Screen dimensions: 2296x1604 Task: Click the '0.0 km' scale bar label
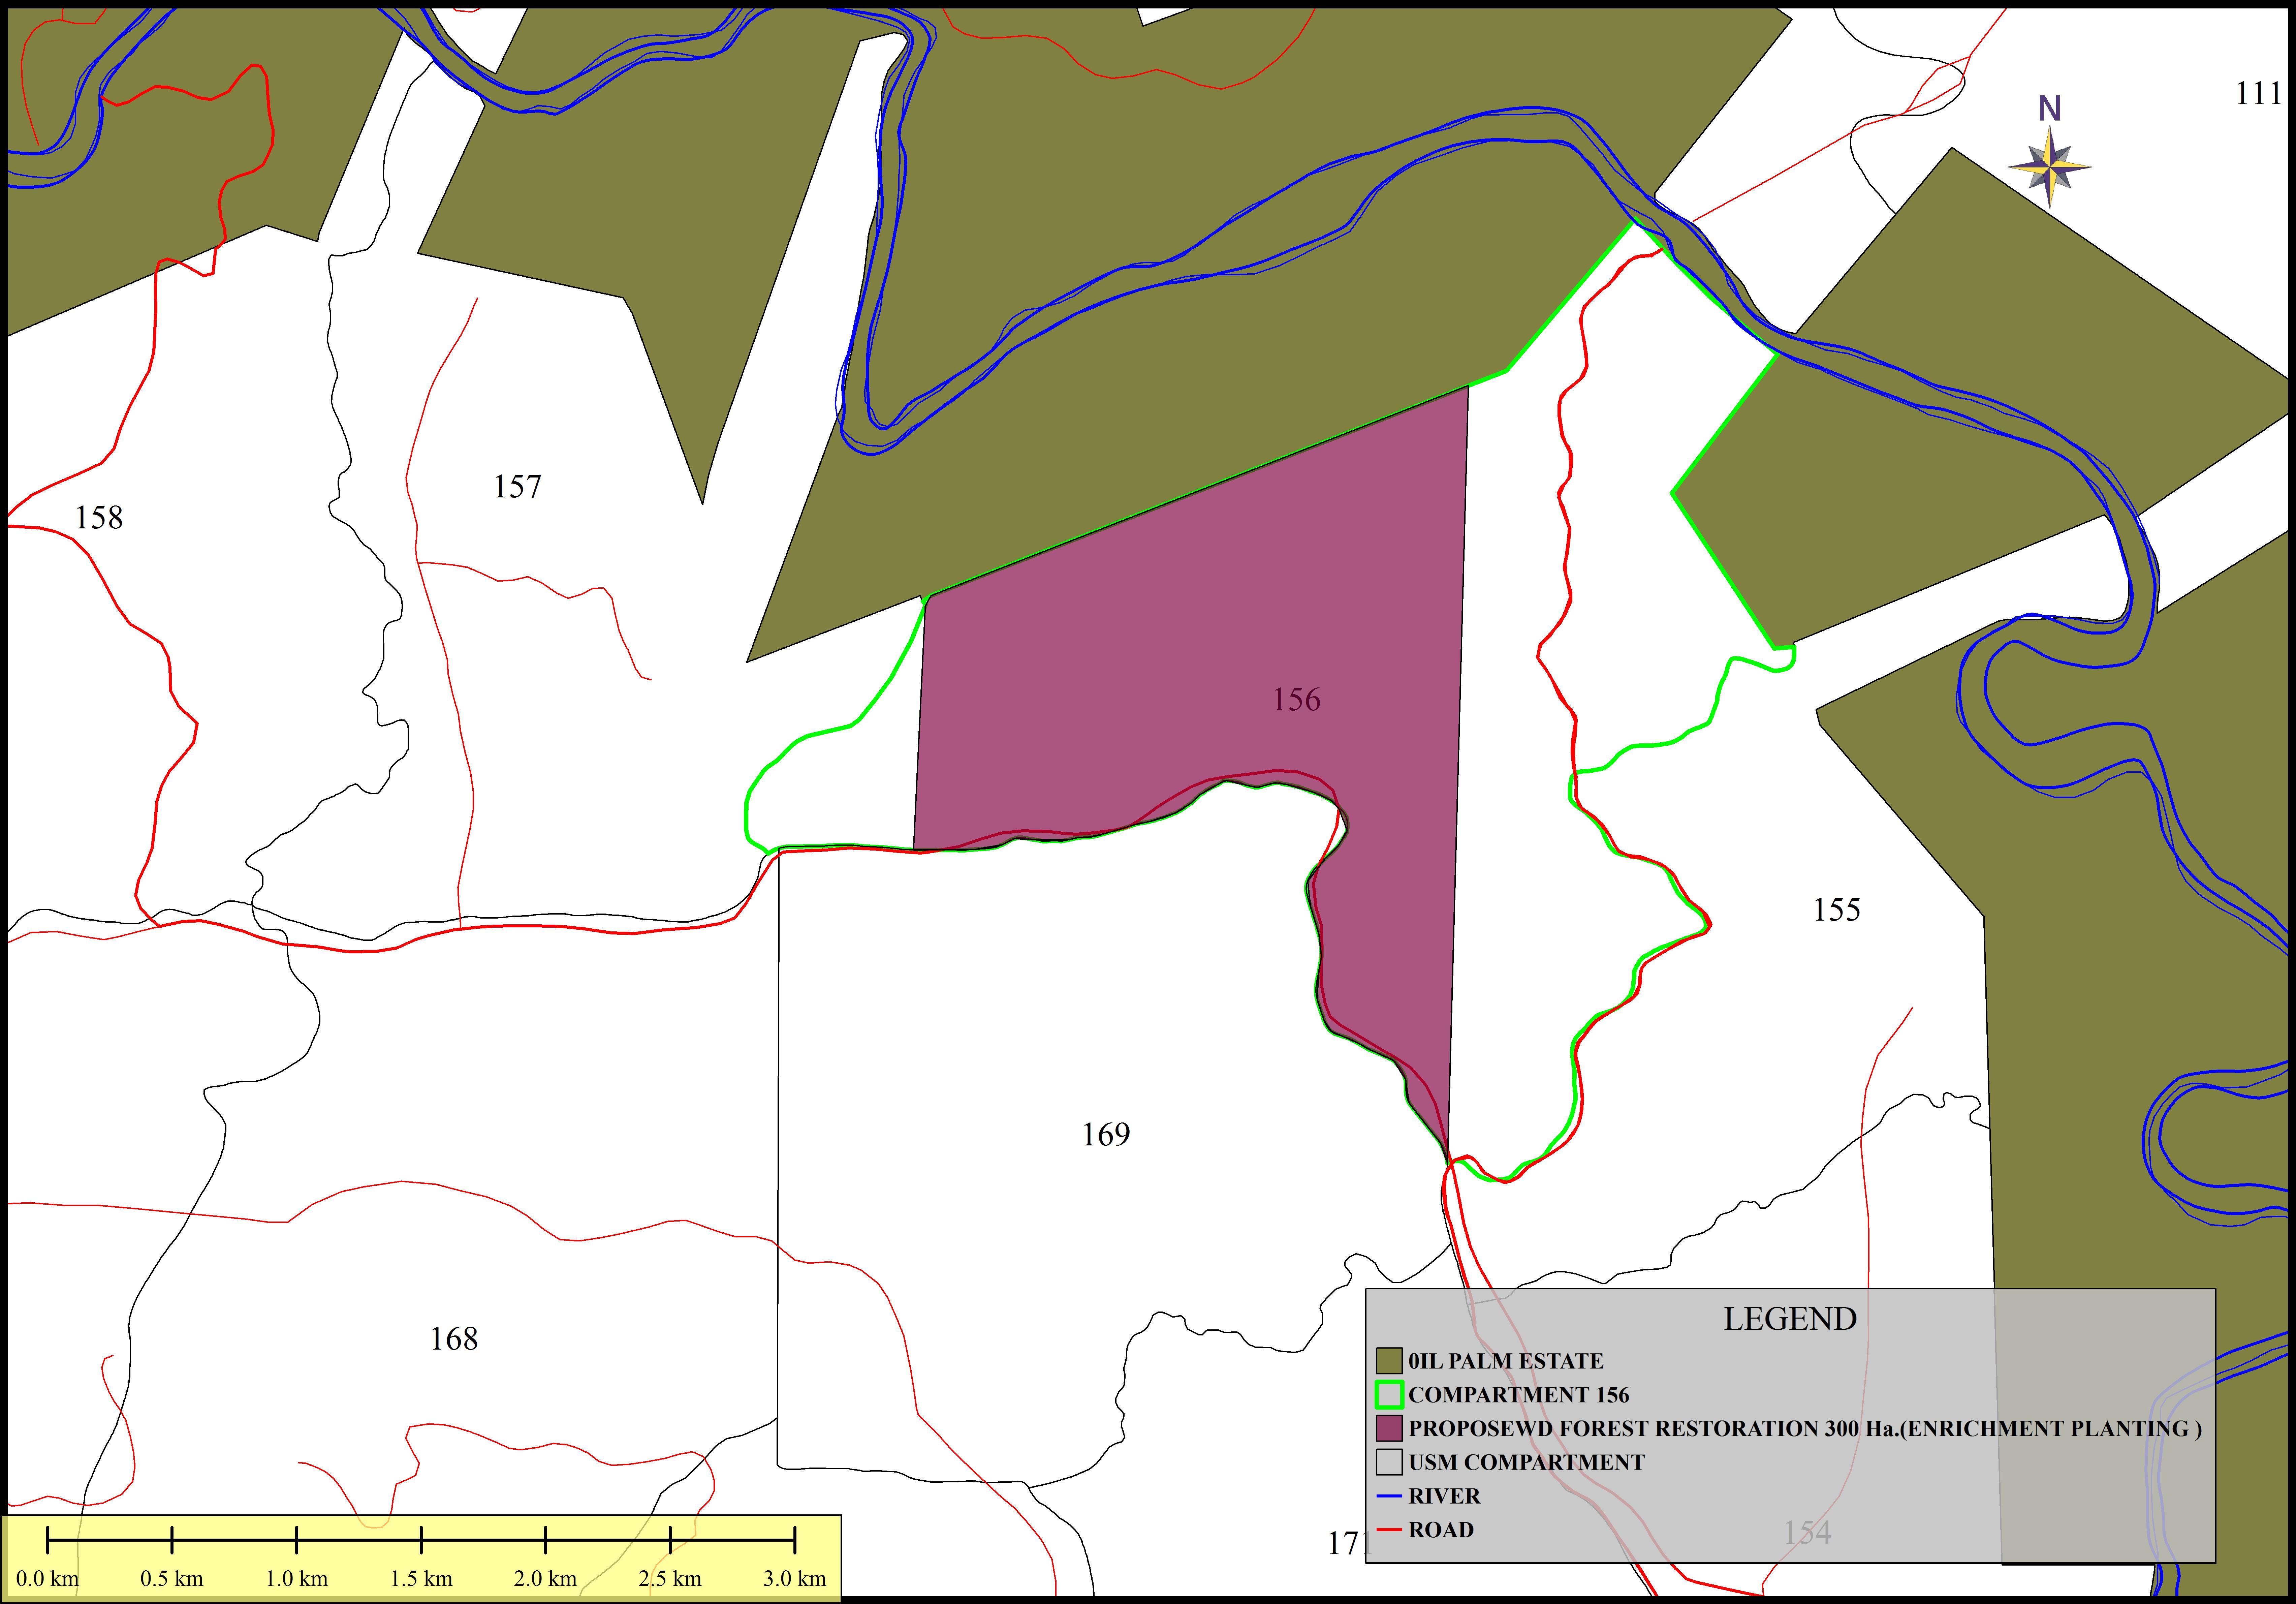47,1579
